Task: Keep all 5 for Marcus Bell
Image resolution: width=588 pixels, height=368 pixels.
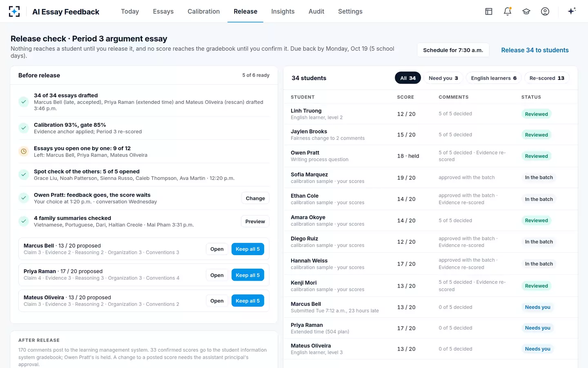Action: click(247, 249)
